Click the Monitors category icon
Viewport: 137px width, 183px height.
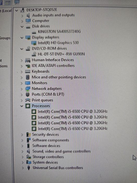tap(28, 83)
